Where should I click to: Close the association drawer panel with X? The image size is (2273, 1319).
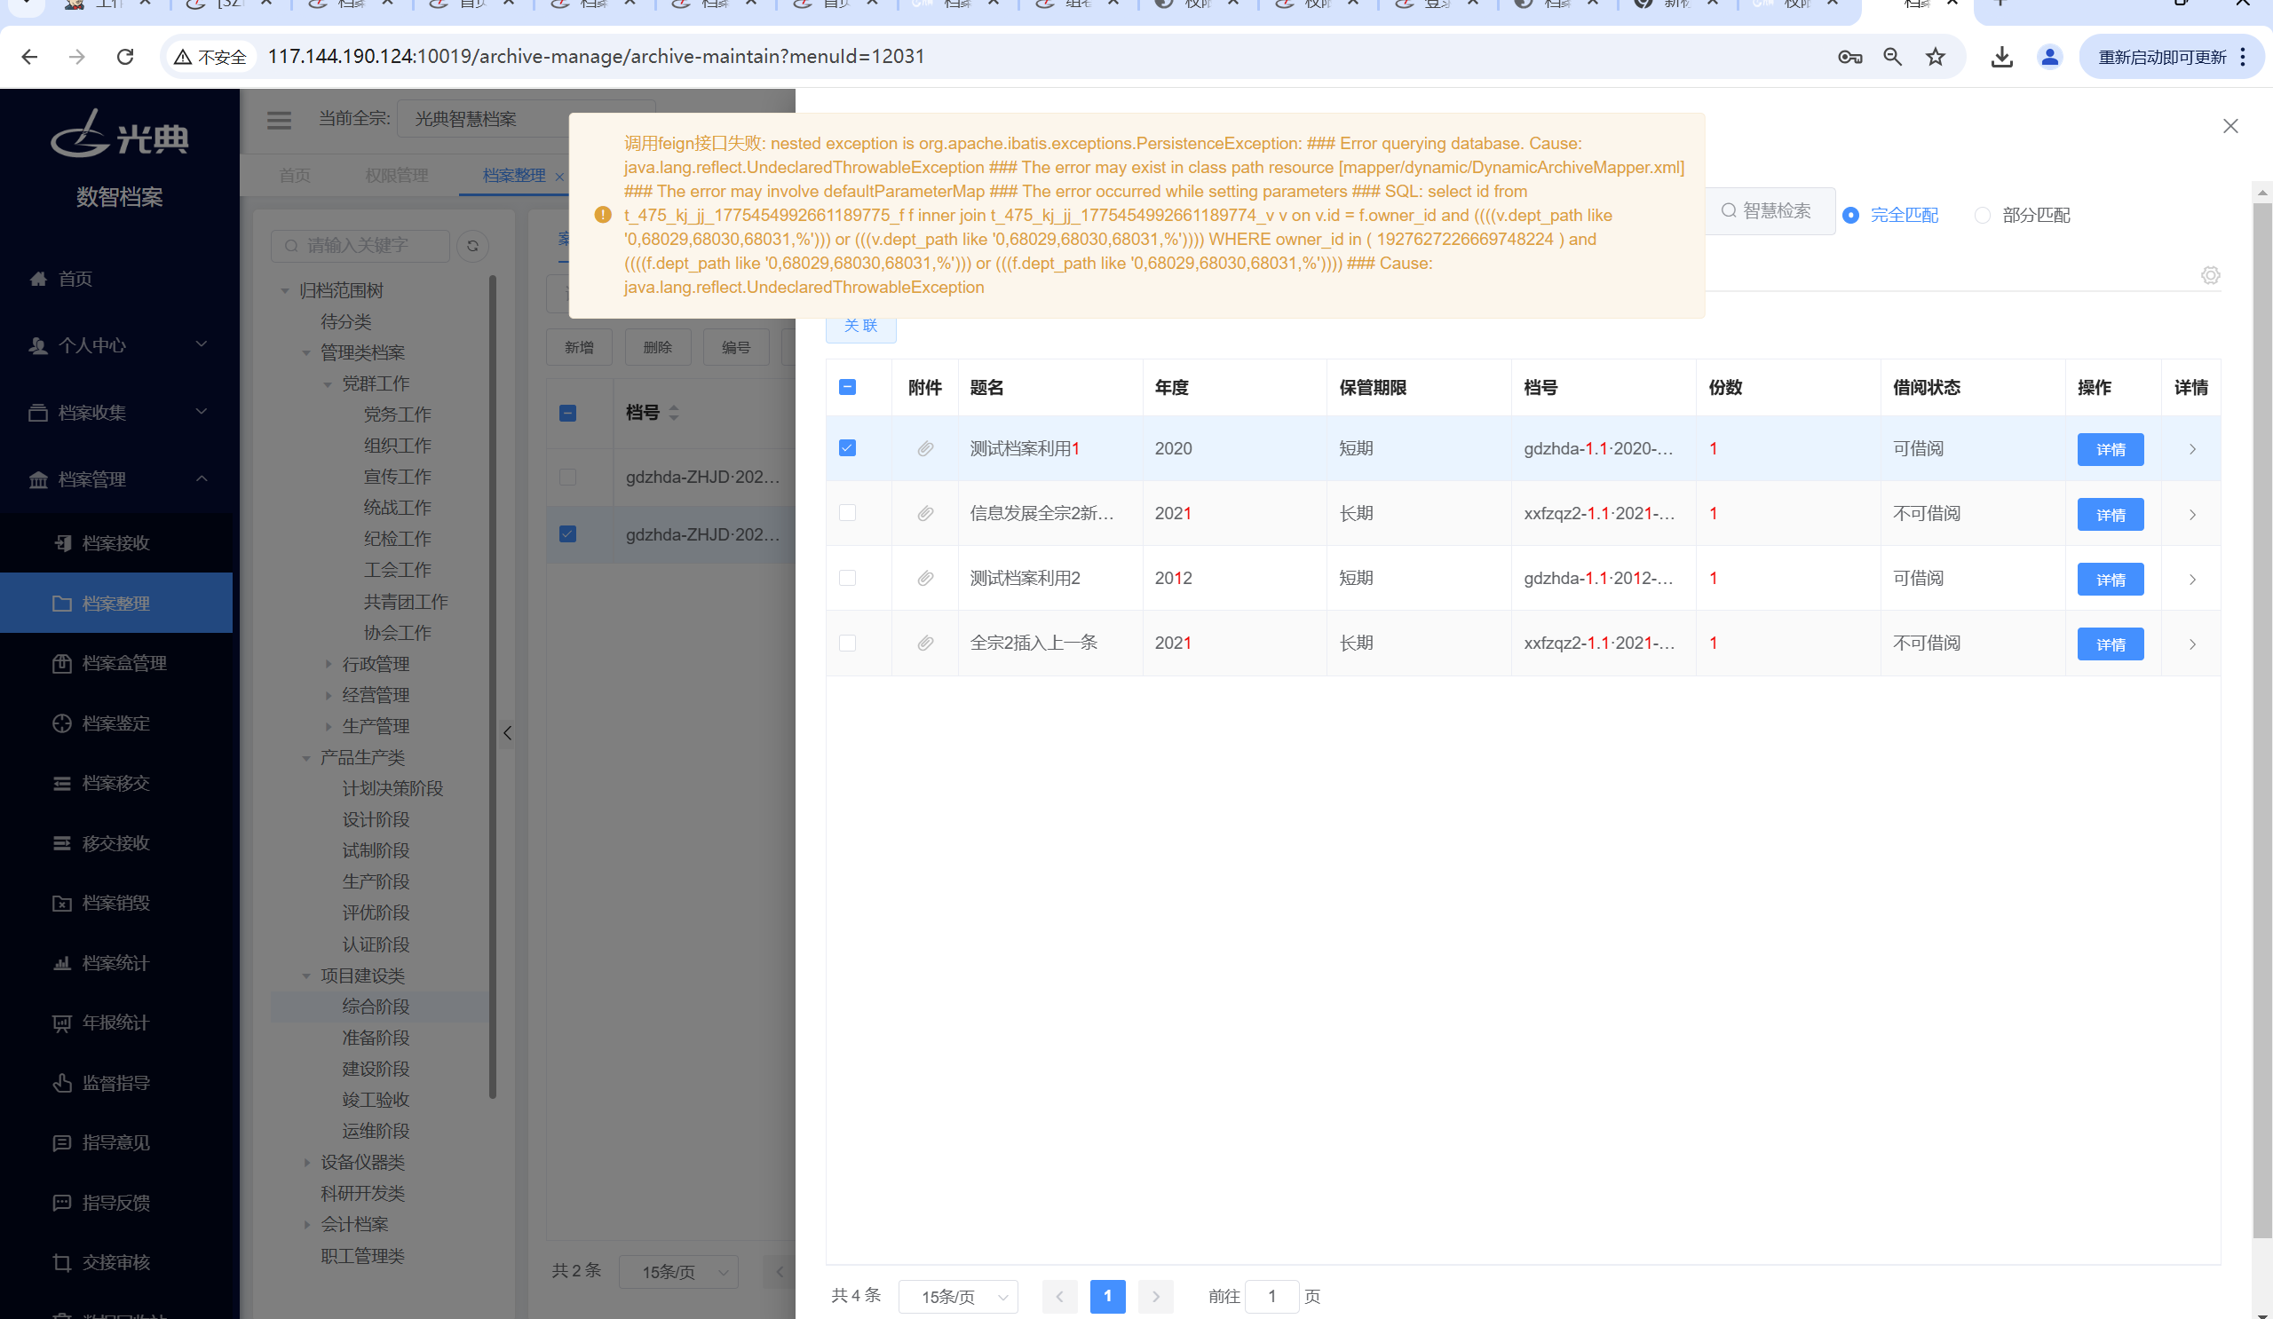pyautogui.click(x=2230, y=126)
